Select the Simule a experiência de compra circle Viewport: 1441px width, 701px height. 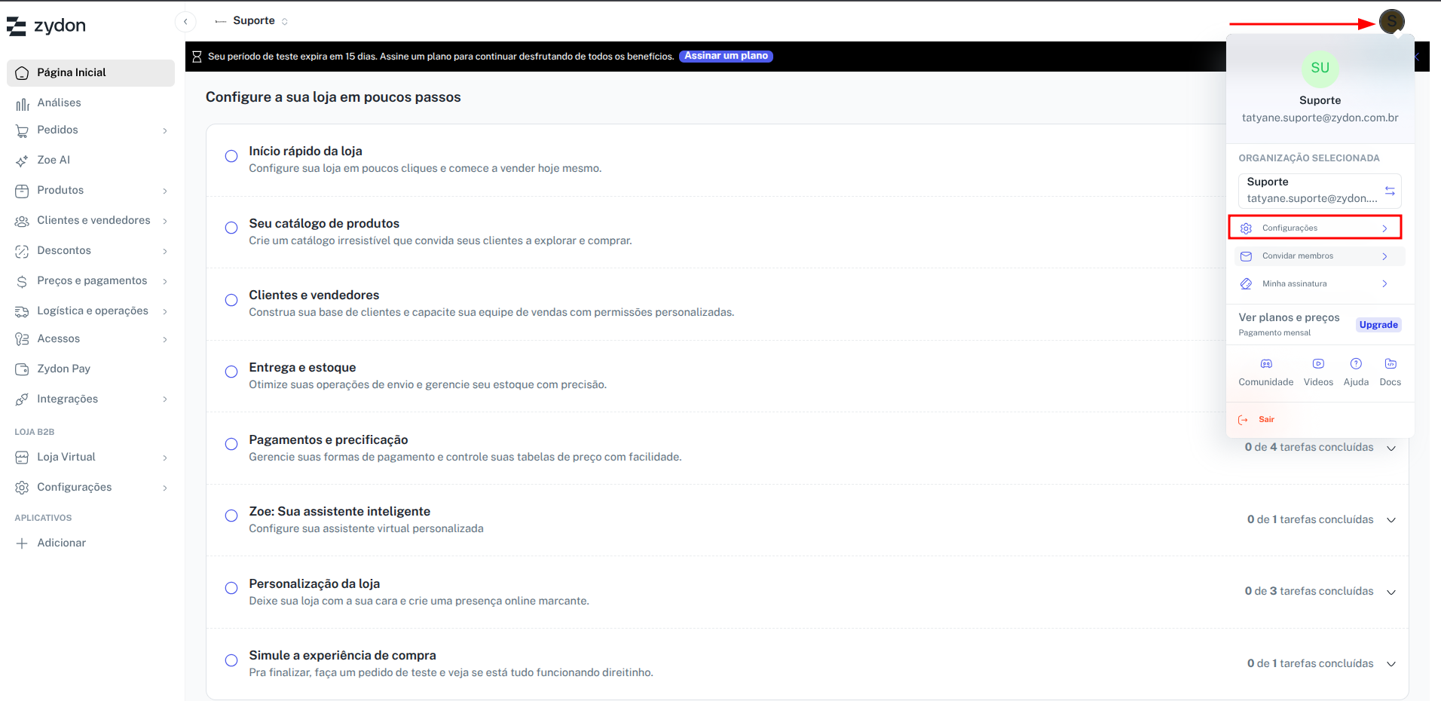tap(231, 660)
